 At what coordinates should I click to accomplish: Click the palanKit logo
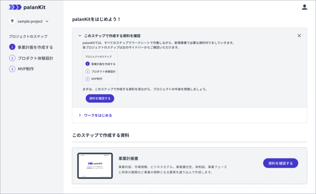point(27,7)
